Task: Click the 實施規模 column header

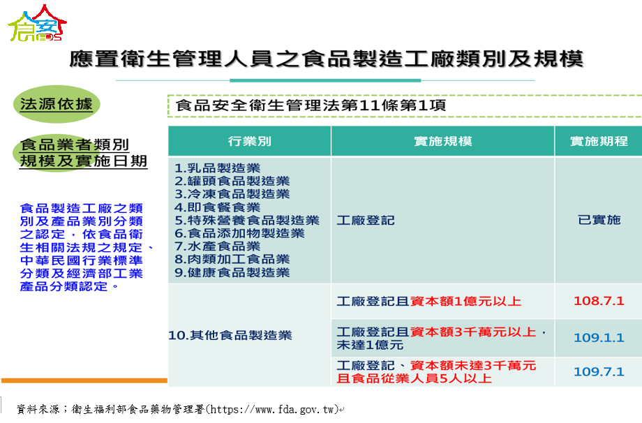Action: tap(442, 141)
